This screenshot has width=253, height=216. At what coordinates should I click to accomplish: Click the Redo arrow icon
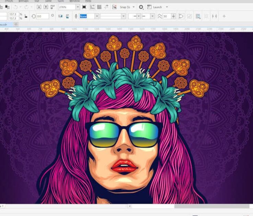26,7
